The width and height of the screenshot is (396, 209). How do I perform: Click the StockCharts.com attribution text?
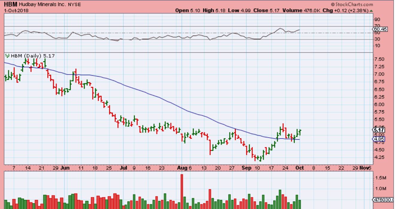point(352,4)
